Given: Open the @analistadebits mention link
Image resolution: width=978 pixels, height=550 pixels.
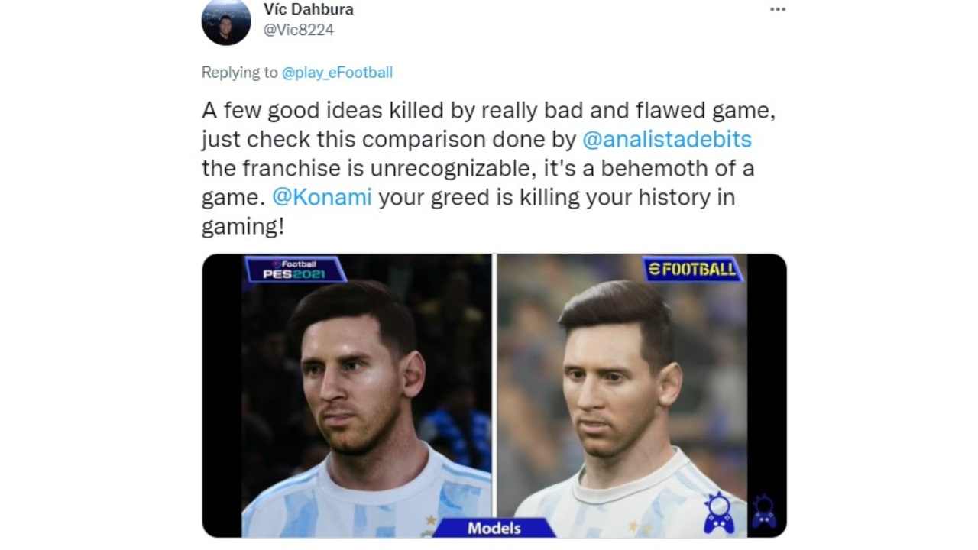Looking at the screenshot, I should [667, 140].
